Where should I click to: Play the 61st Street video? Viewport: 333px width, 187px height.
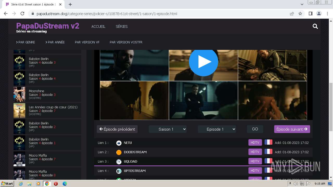click(x=203, y=62)
